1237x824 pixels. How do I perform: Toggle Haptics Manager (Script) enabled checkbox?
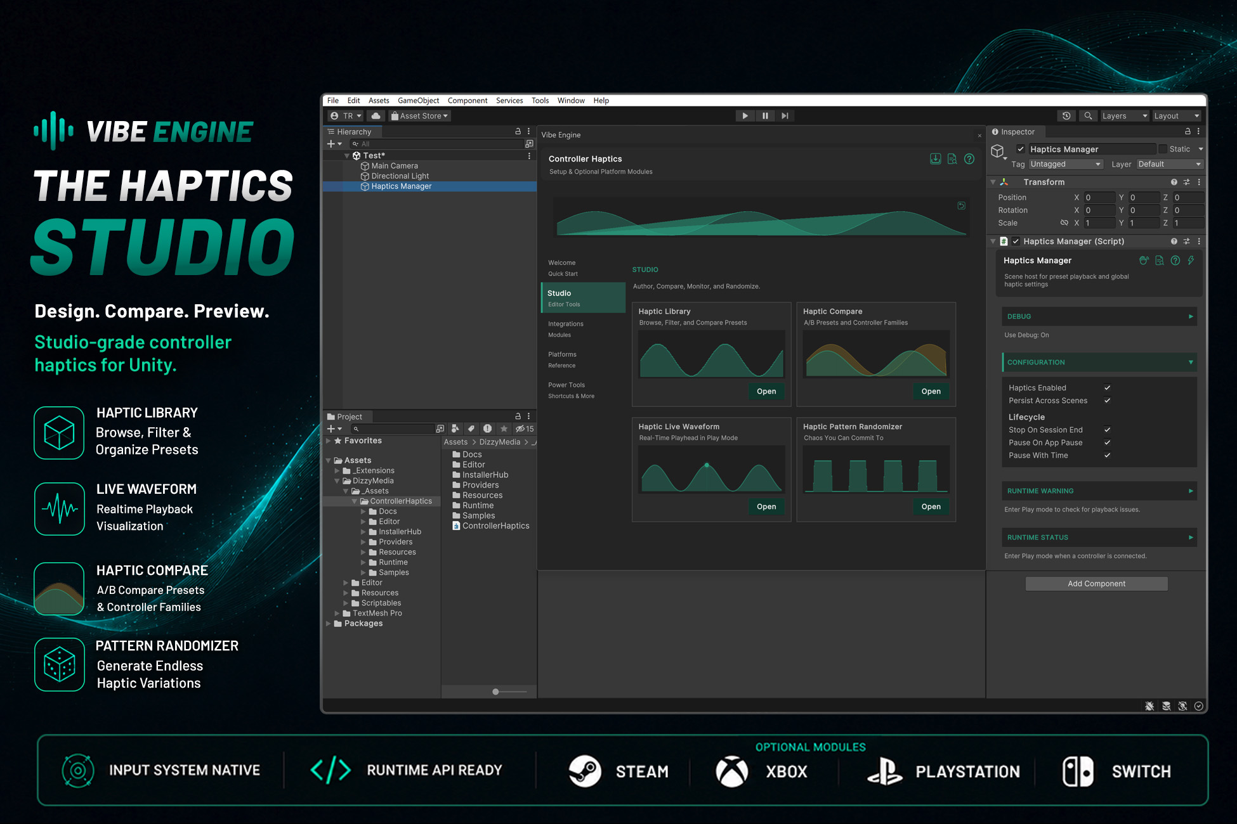coord(1016,241)
